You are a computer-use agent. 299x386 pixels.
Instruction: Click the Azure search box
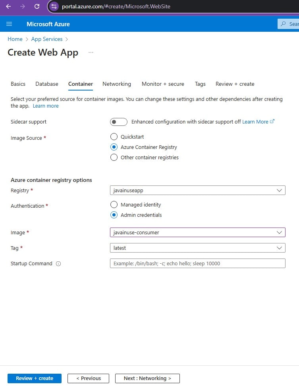pos(288,24)
